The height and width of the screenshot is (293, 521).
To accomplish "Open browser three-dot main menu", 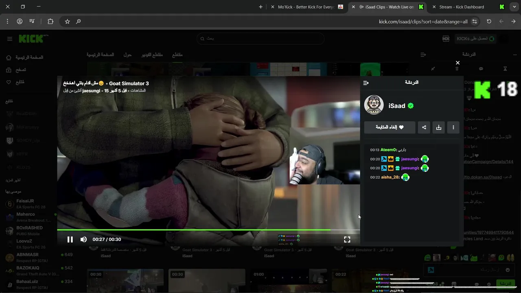I will pos(7,22).
